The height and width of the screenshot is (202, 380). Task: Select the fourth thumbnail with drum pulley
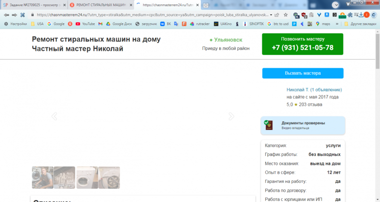coord(109,178)
